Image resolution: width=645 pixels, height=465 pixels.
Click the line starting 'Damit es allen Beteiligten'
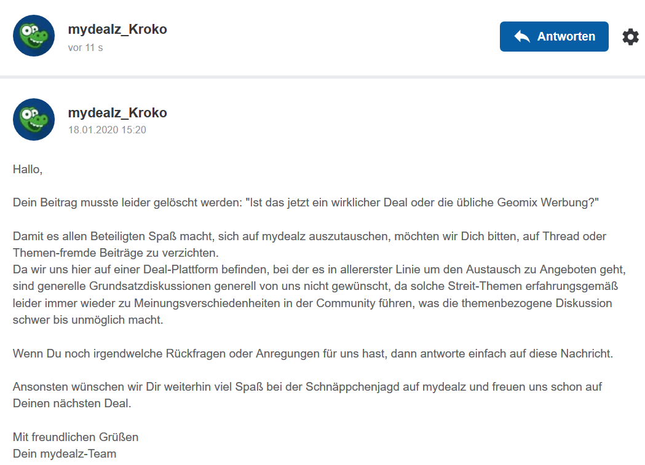(309, 236)
